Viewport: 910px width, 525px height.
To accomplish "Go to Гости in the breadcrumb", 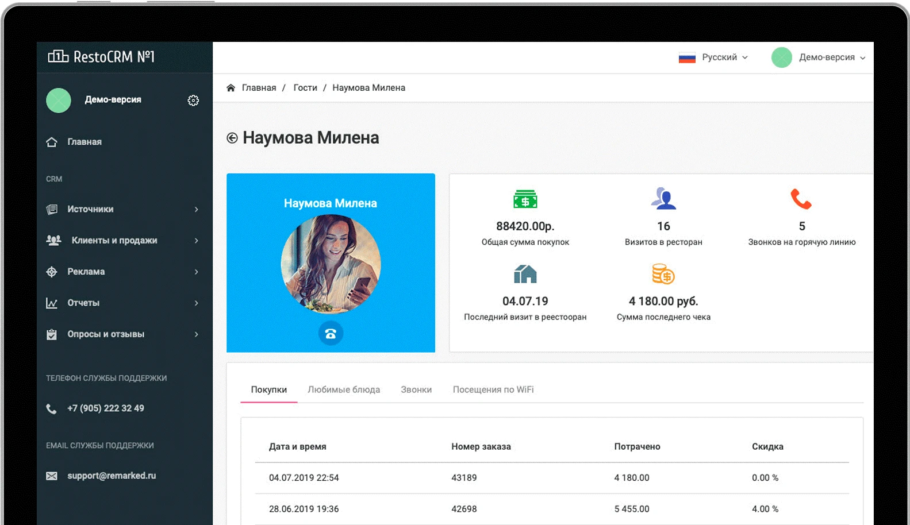I will point(305,88).
